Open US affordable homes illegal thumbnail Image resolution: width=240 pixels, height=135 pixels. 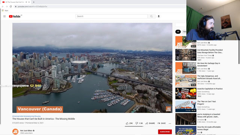tap(186, 130)
